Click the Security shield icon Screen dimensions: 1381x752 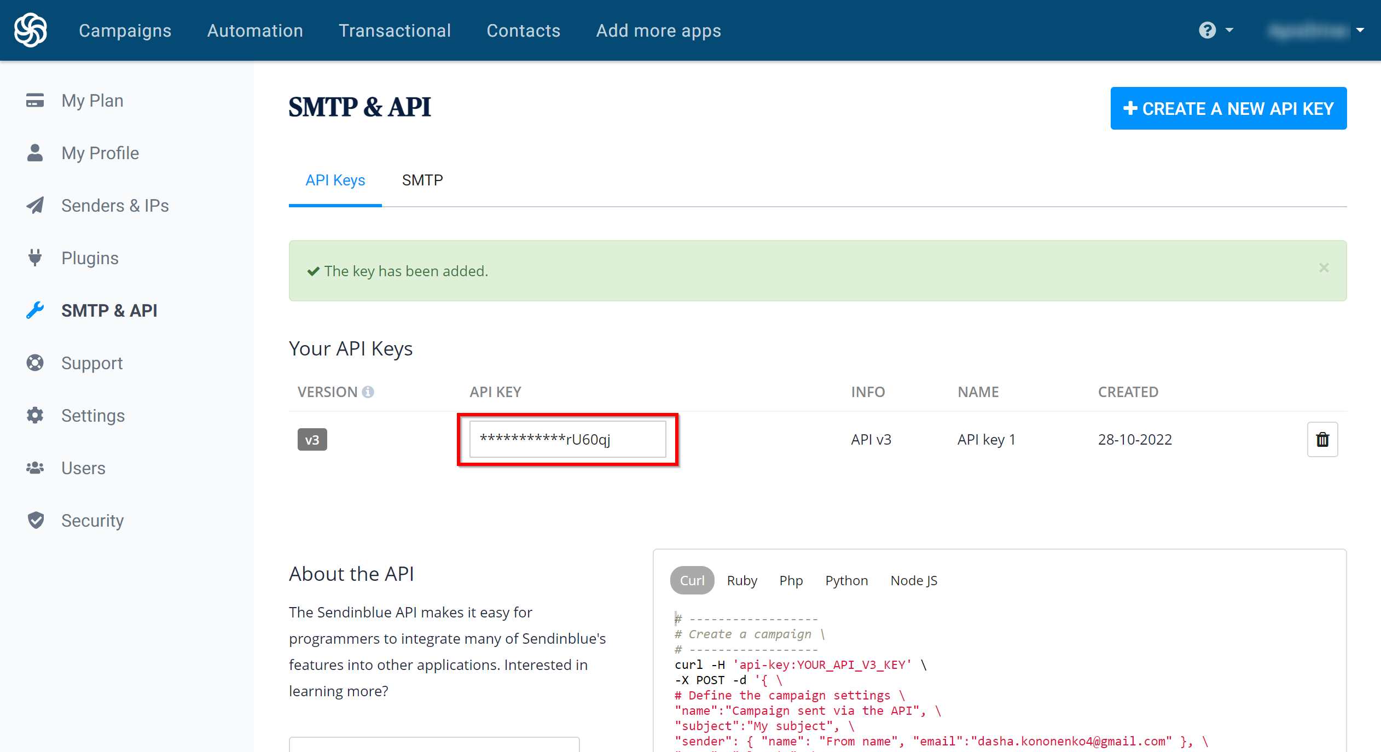(x=36, y=520)
